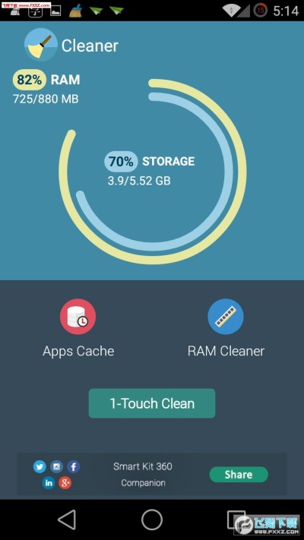Open the Facebook social icon

coord(74,467)
